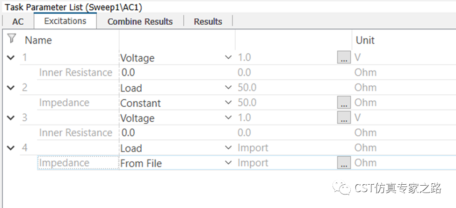Click the Inner Resistance 0.0 field of port 3
Image resolution: width=456 pixels, height=208 pixels.
point(177,133)
